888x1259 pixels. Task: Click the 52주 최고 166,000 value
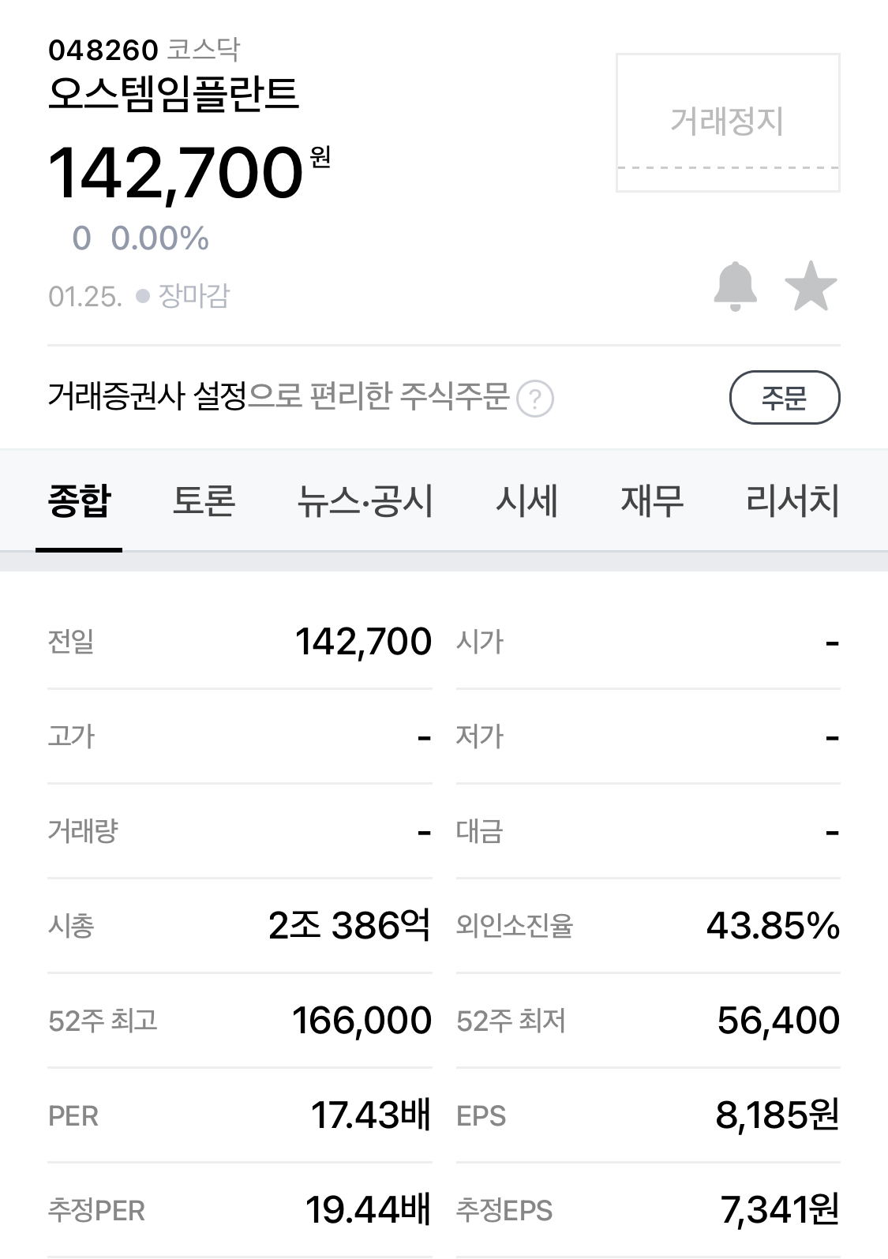point(362,1020)
